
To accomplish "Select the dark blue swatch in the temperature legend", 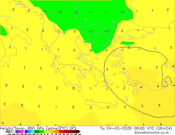I will [x=26, y=131].
